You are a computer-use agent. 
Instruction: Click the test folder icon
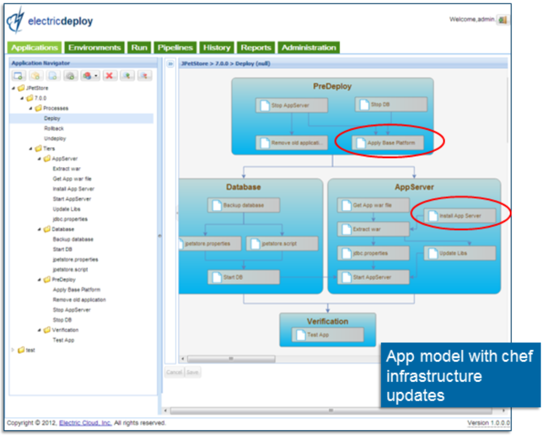(21, 350)
